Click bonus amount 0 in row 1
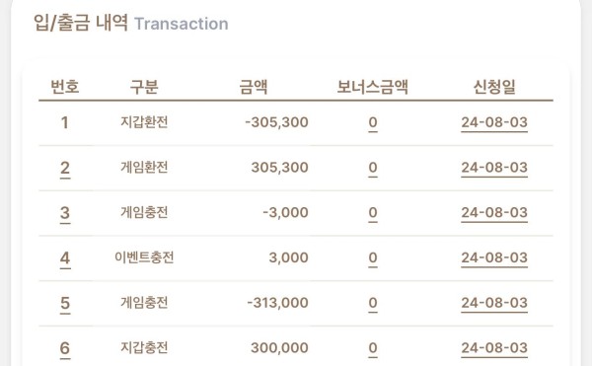This screenshot has height=366, width=592. 373,123
